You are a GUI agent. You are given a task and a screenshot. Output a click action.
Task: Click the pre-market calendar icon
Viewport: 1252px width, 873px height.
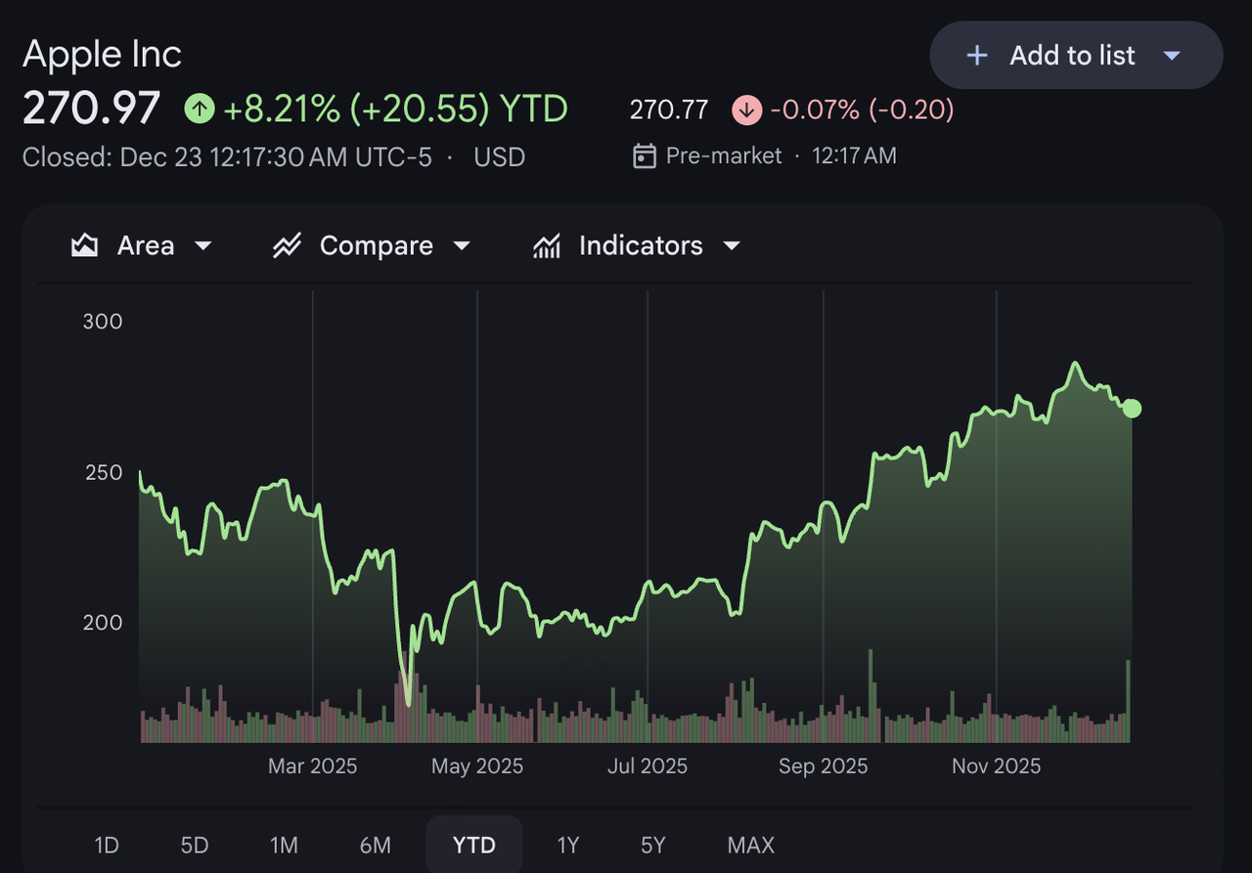coord(644,156)
